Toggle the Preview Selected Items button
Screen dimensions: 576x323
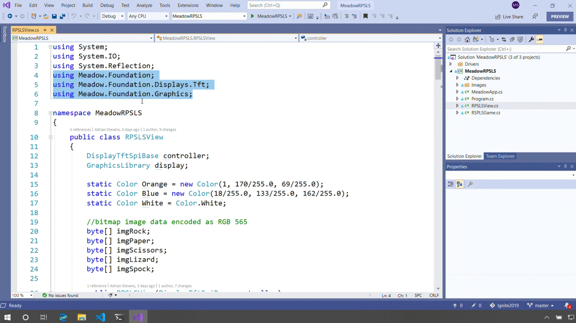click(540, 39)
